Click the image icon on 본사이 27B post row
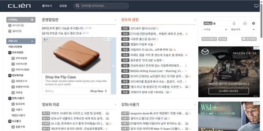263x131 pixels. click(x=187, y=76)
